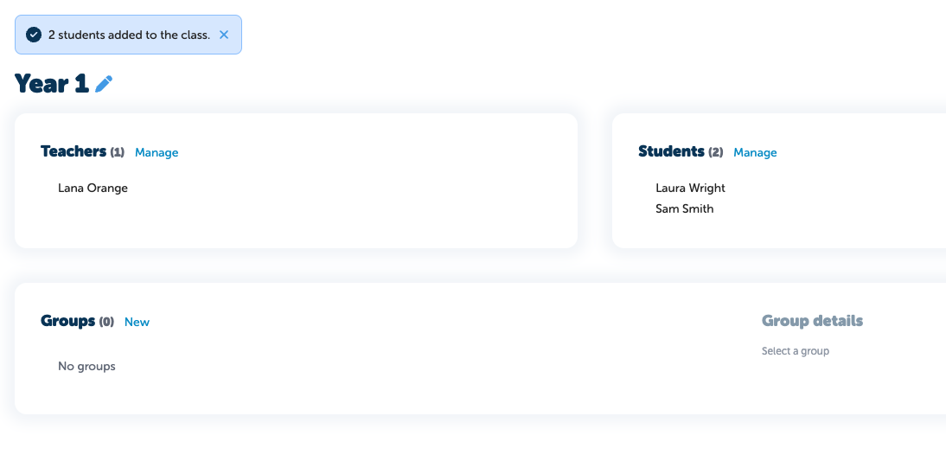946x461 pixels.
Task: Select student Laura Wright
Action: click(690, 188)
